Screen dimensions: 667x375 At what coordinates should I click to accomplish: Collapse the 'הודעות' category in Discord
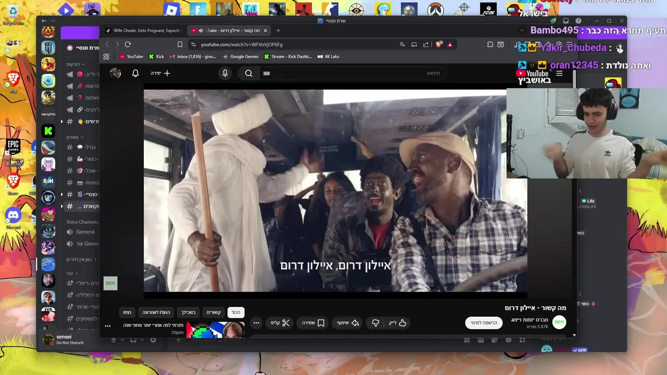pyautogui.click(x=76, y=64)
